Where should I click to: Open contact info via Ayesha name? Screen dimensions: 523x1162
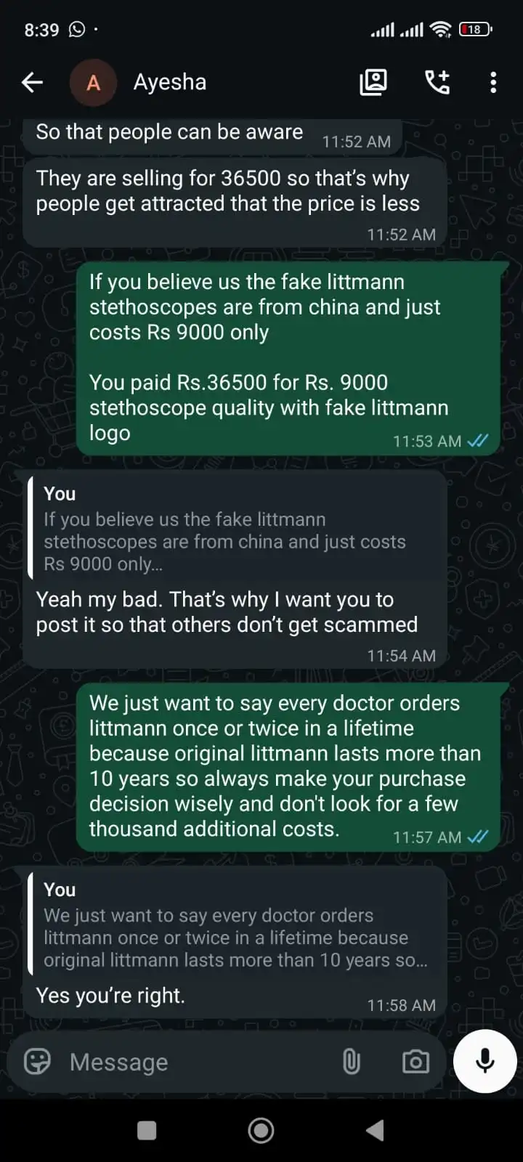[170, 82]
